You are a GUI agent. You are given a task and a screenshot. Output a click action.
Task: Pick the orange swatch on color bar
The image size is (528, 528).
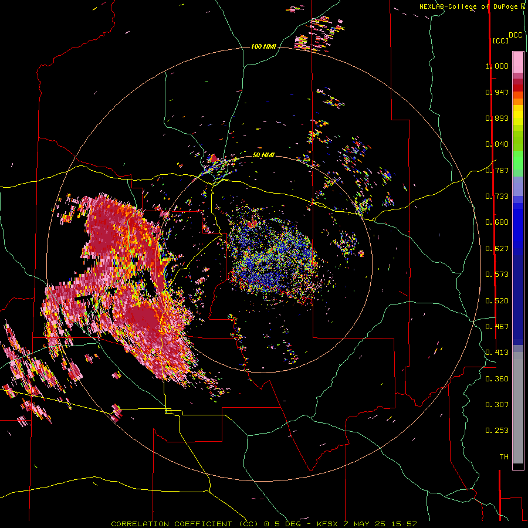[518, 101]
